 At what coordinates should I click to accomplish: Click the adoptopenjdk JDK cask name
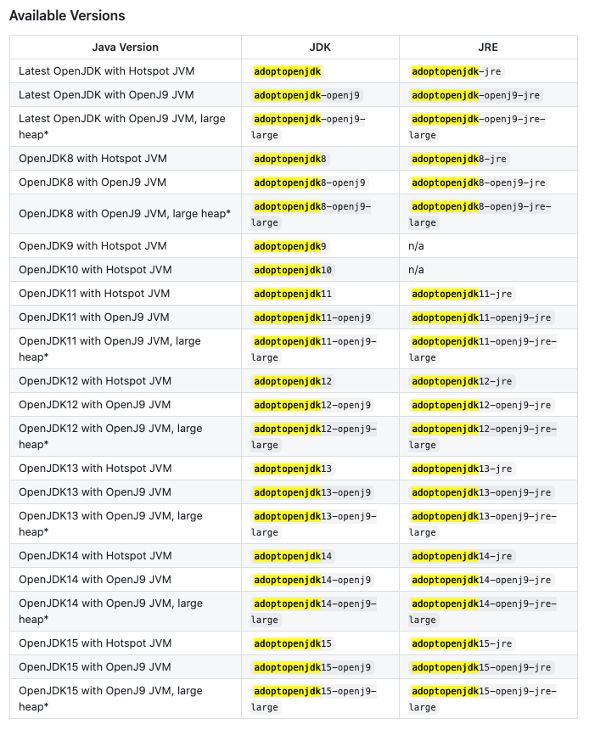pyautogui.click(x=287, y=71)
